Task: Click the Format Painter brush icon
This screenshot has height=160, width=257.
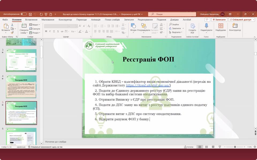Action: [x=12, y=33]
